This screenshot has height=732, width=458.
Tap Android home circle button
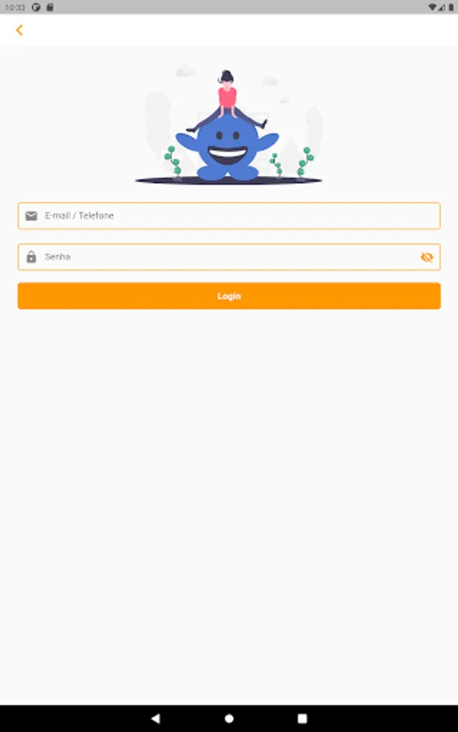tap(229, 718)
